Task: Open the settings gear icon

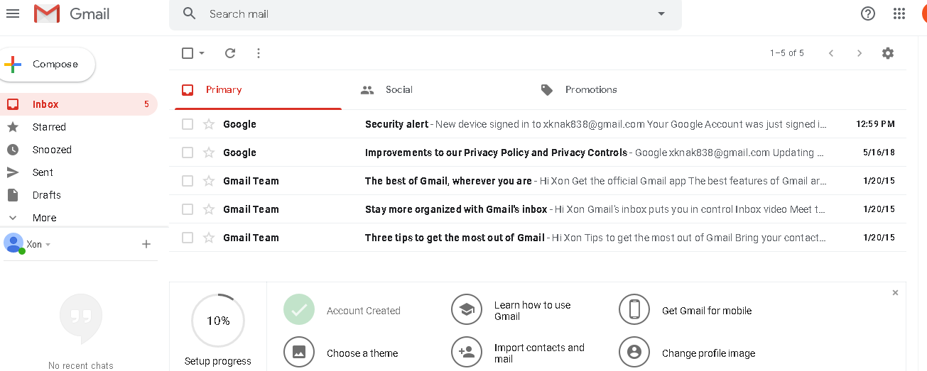Action: click(887, 53)
